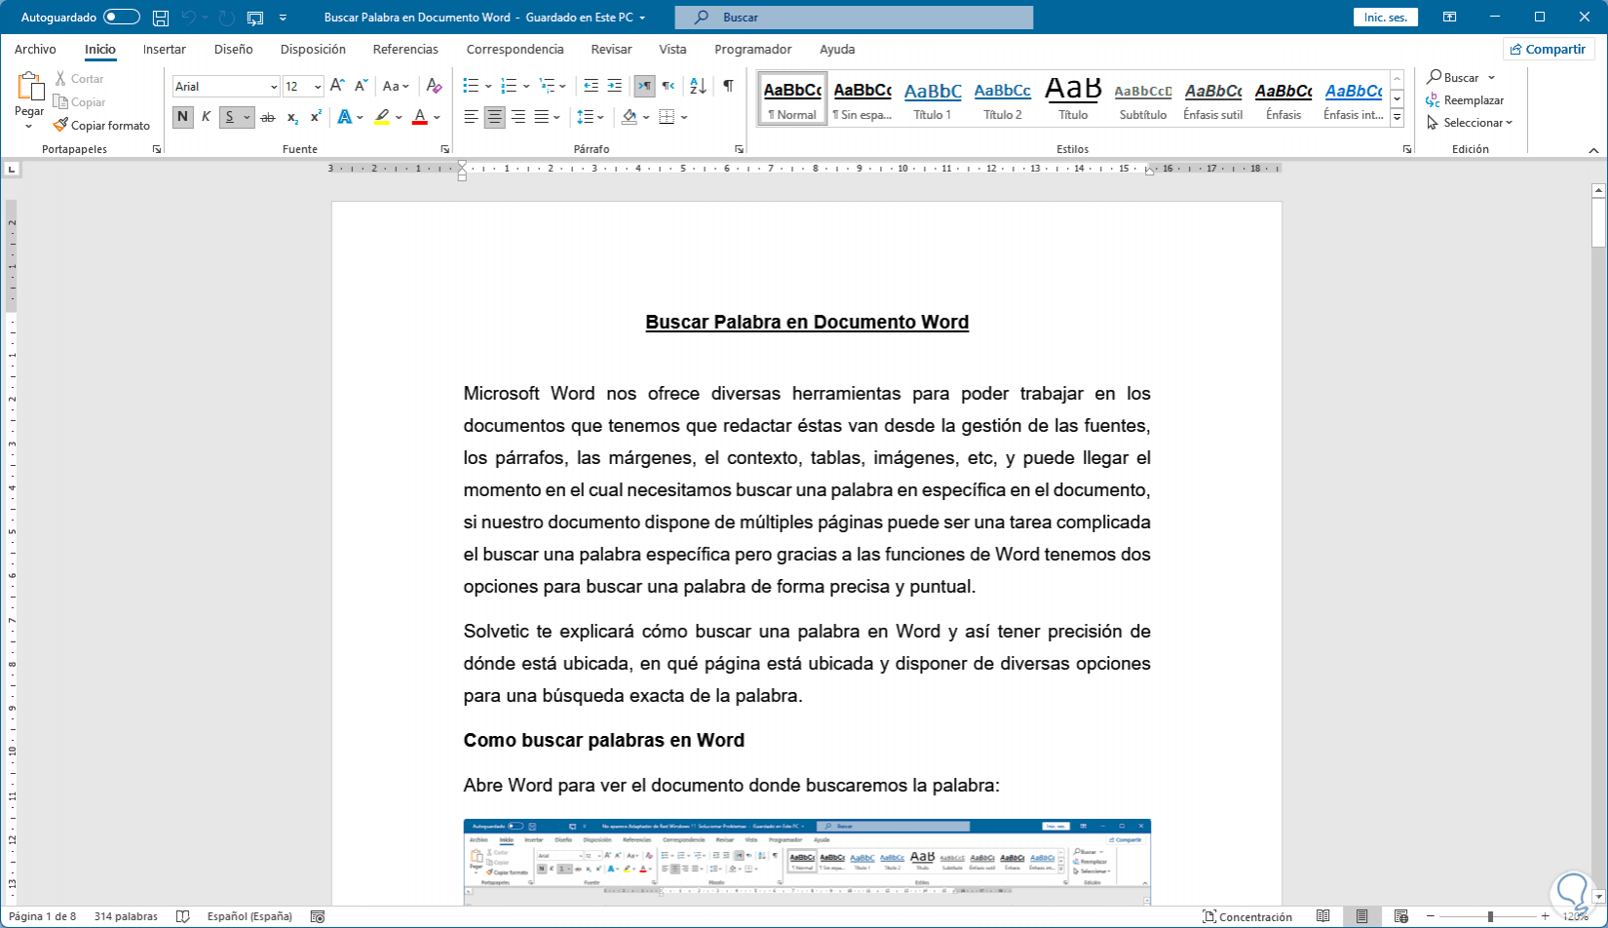Cut the selection with Cortar
The height and width of the screenshot is (928, 1608).
(79, 79)
